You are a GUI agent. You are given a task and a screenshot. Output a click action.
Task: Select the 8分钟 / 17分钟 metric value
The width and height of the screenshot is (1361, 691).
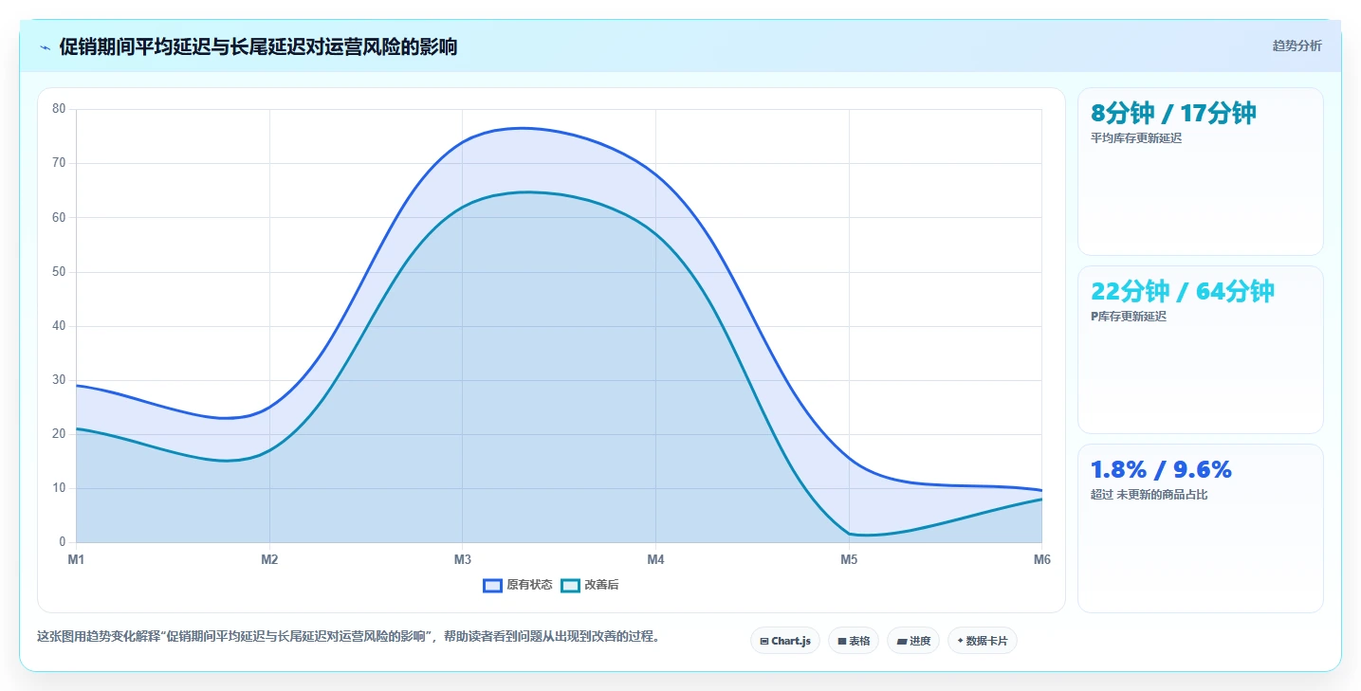[1173, 113]
